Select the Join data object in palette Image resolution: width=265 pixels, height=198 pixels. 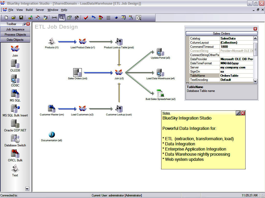(x=15, y=51)
